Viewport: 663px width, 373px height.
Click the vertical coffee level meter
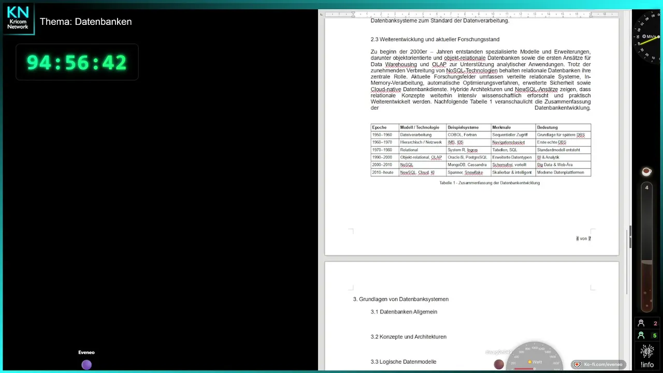pos(646,247)
